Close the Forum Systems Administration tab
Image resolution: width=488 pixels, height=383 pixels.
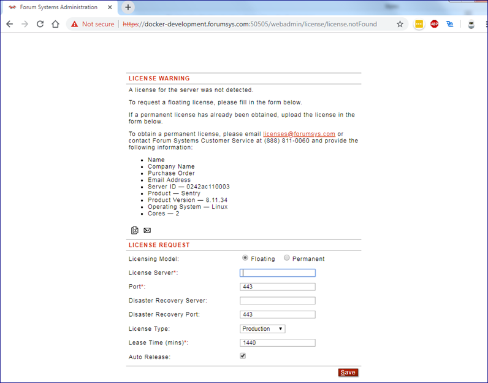click(x=110, y=7)
